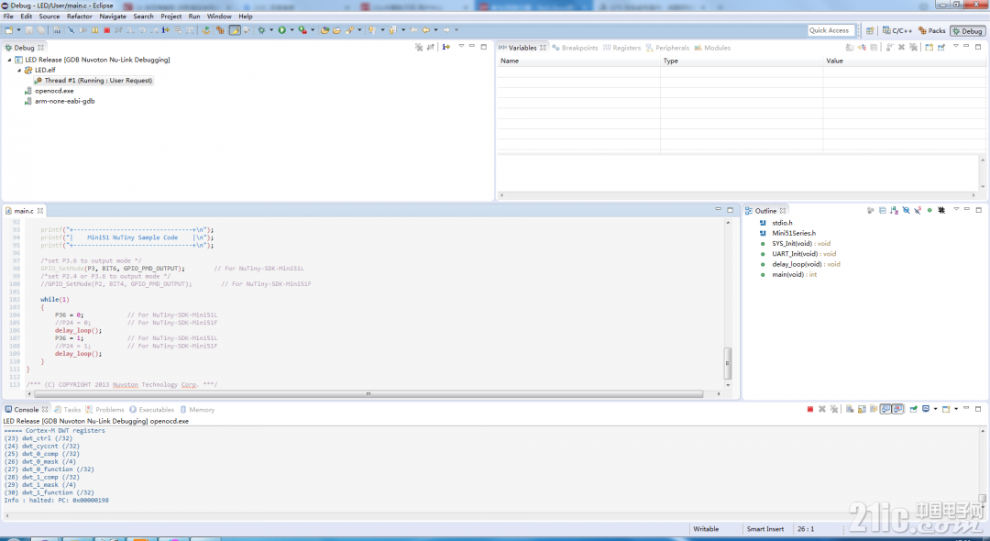
Task: Open Outline view menu triangle
Action: 956,210
